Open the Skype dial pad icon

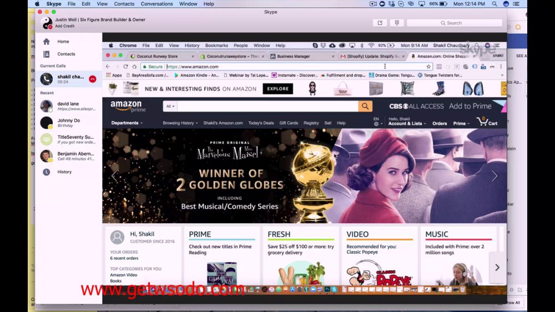tap(397, 23)
